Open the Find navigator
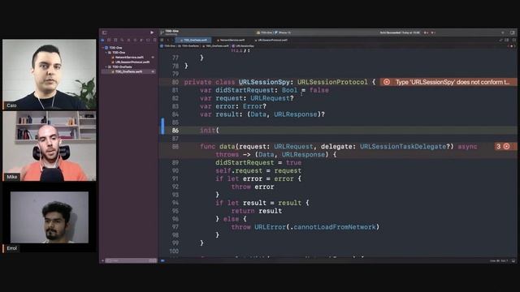The width and height of the screenshot is (520, 292). click(122, 40)
